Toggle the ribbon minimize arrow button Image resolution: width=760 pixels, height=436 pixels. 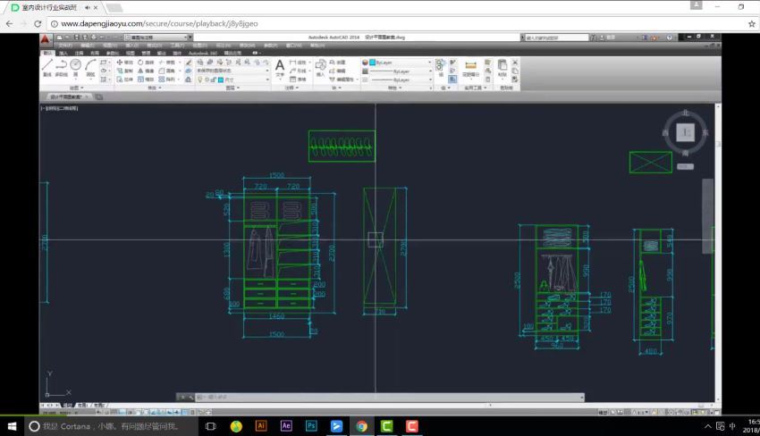click(255, 53)
